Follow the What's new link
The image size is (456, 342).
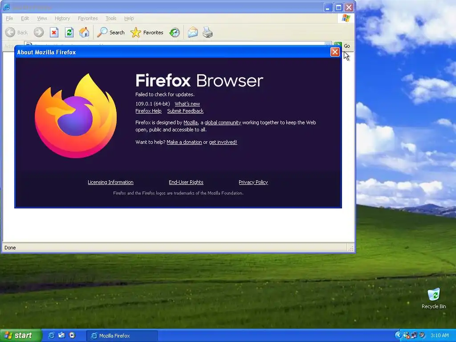187,104
